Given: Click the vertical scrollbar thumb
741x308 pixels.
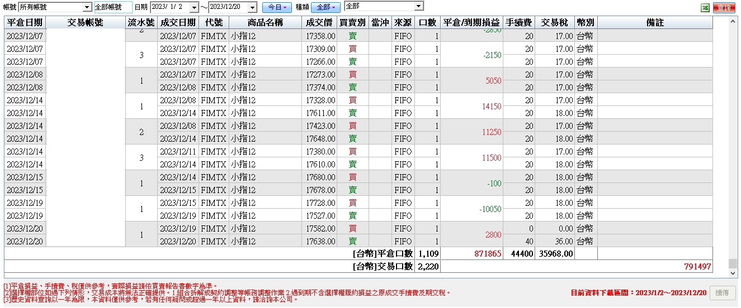Looking at the screenshot, I should coord(733,263).
